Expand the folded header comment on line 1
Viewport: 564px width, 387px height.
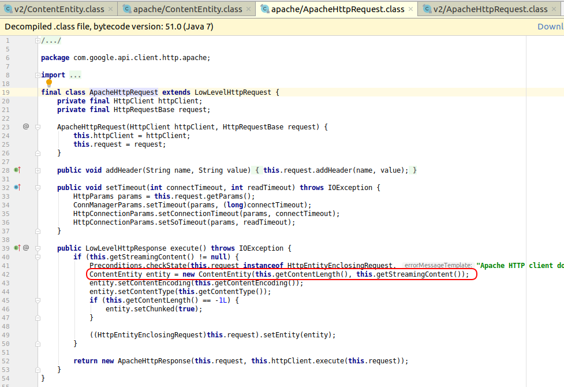38,40
